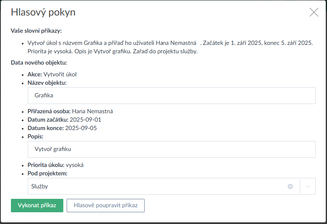The width and height of the screenshot is (327, 224).
Task: Click the Pod projektem label
Action: pos(47,173)
